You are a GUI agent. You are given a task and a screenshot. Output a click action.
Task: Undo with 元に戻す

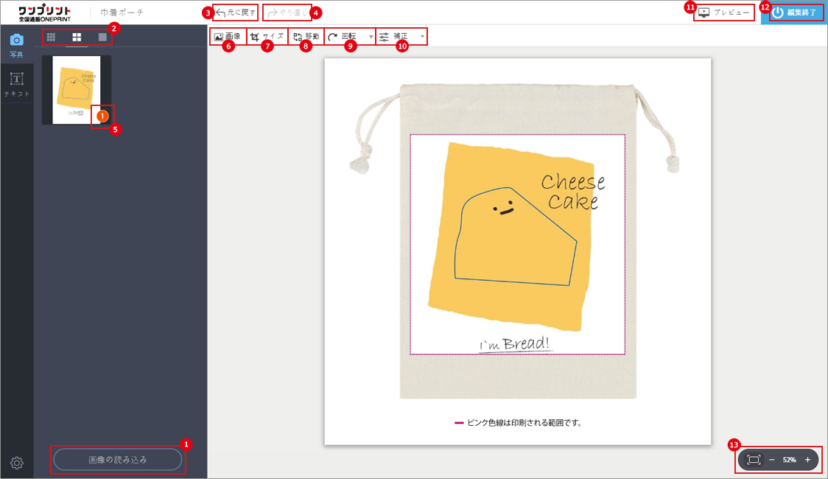236,13
